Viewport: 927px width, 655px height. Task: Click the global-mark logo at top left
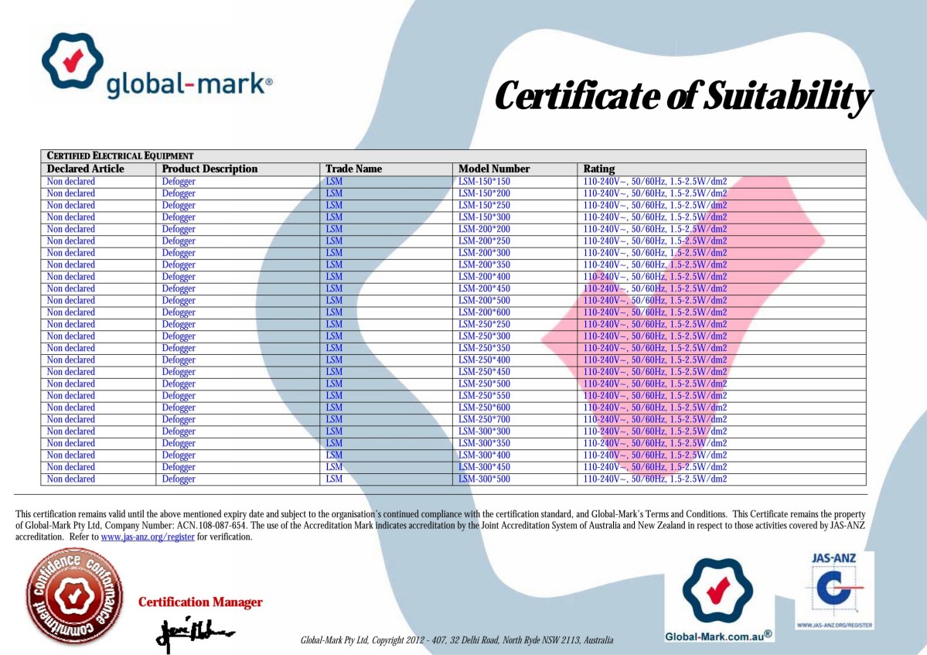157,67
